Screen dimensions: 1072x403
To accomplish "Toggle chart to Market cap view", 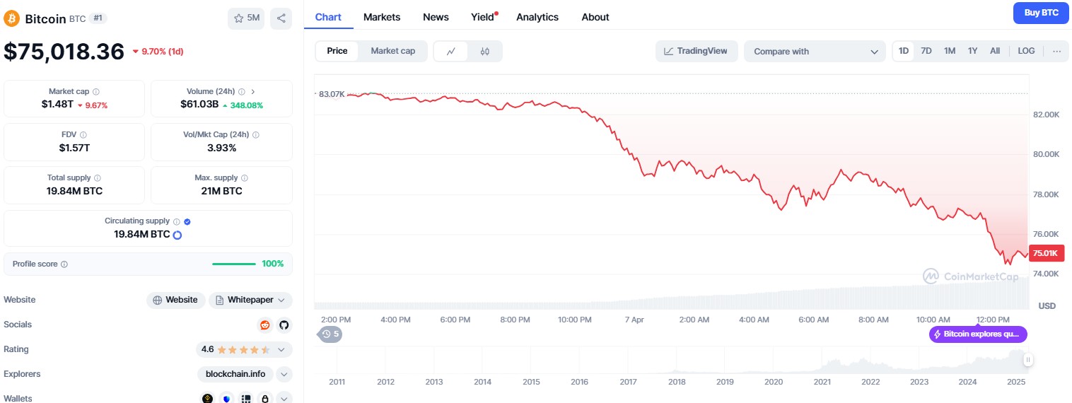I will (392, 51).
